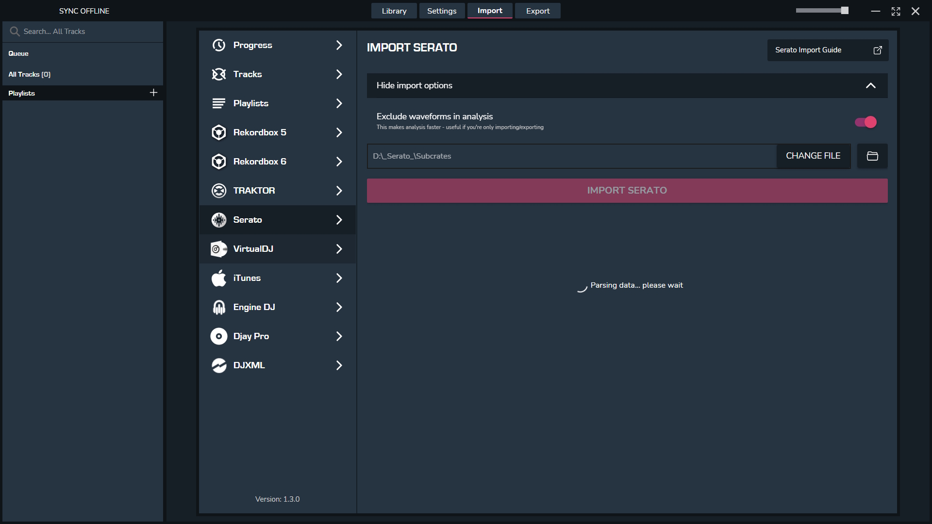Click the Djay Pro record icon

coord(219,336)
